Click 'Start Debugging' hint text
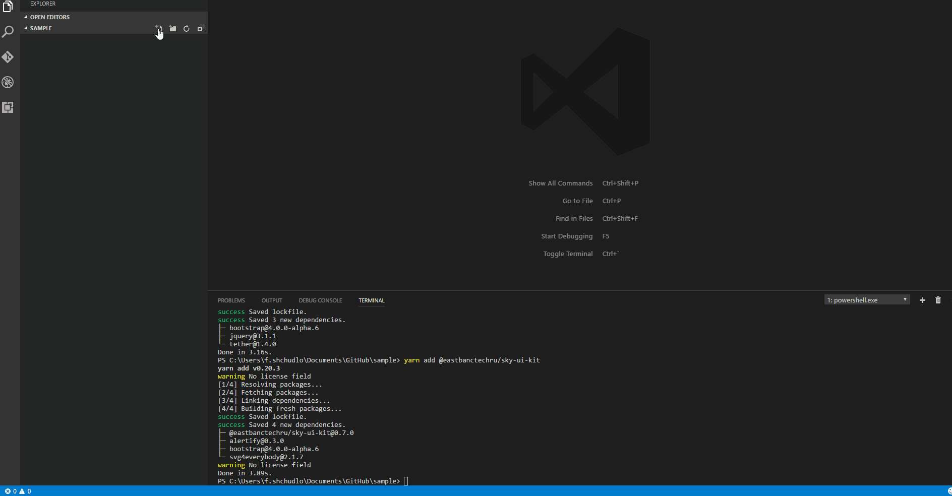This screenshot has width=952, height=496. 567,236
